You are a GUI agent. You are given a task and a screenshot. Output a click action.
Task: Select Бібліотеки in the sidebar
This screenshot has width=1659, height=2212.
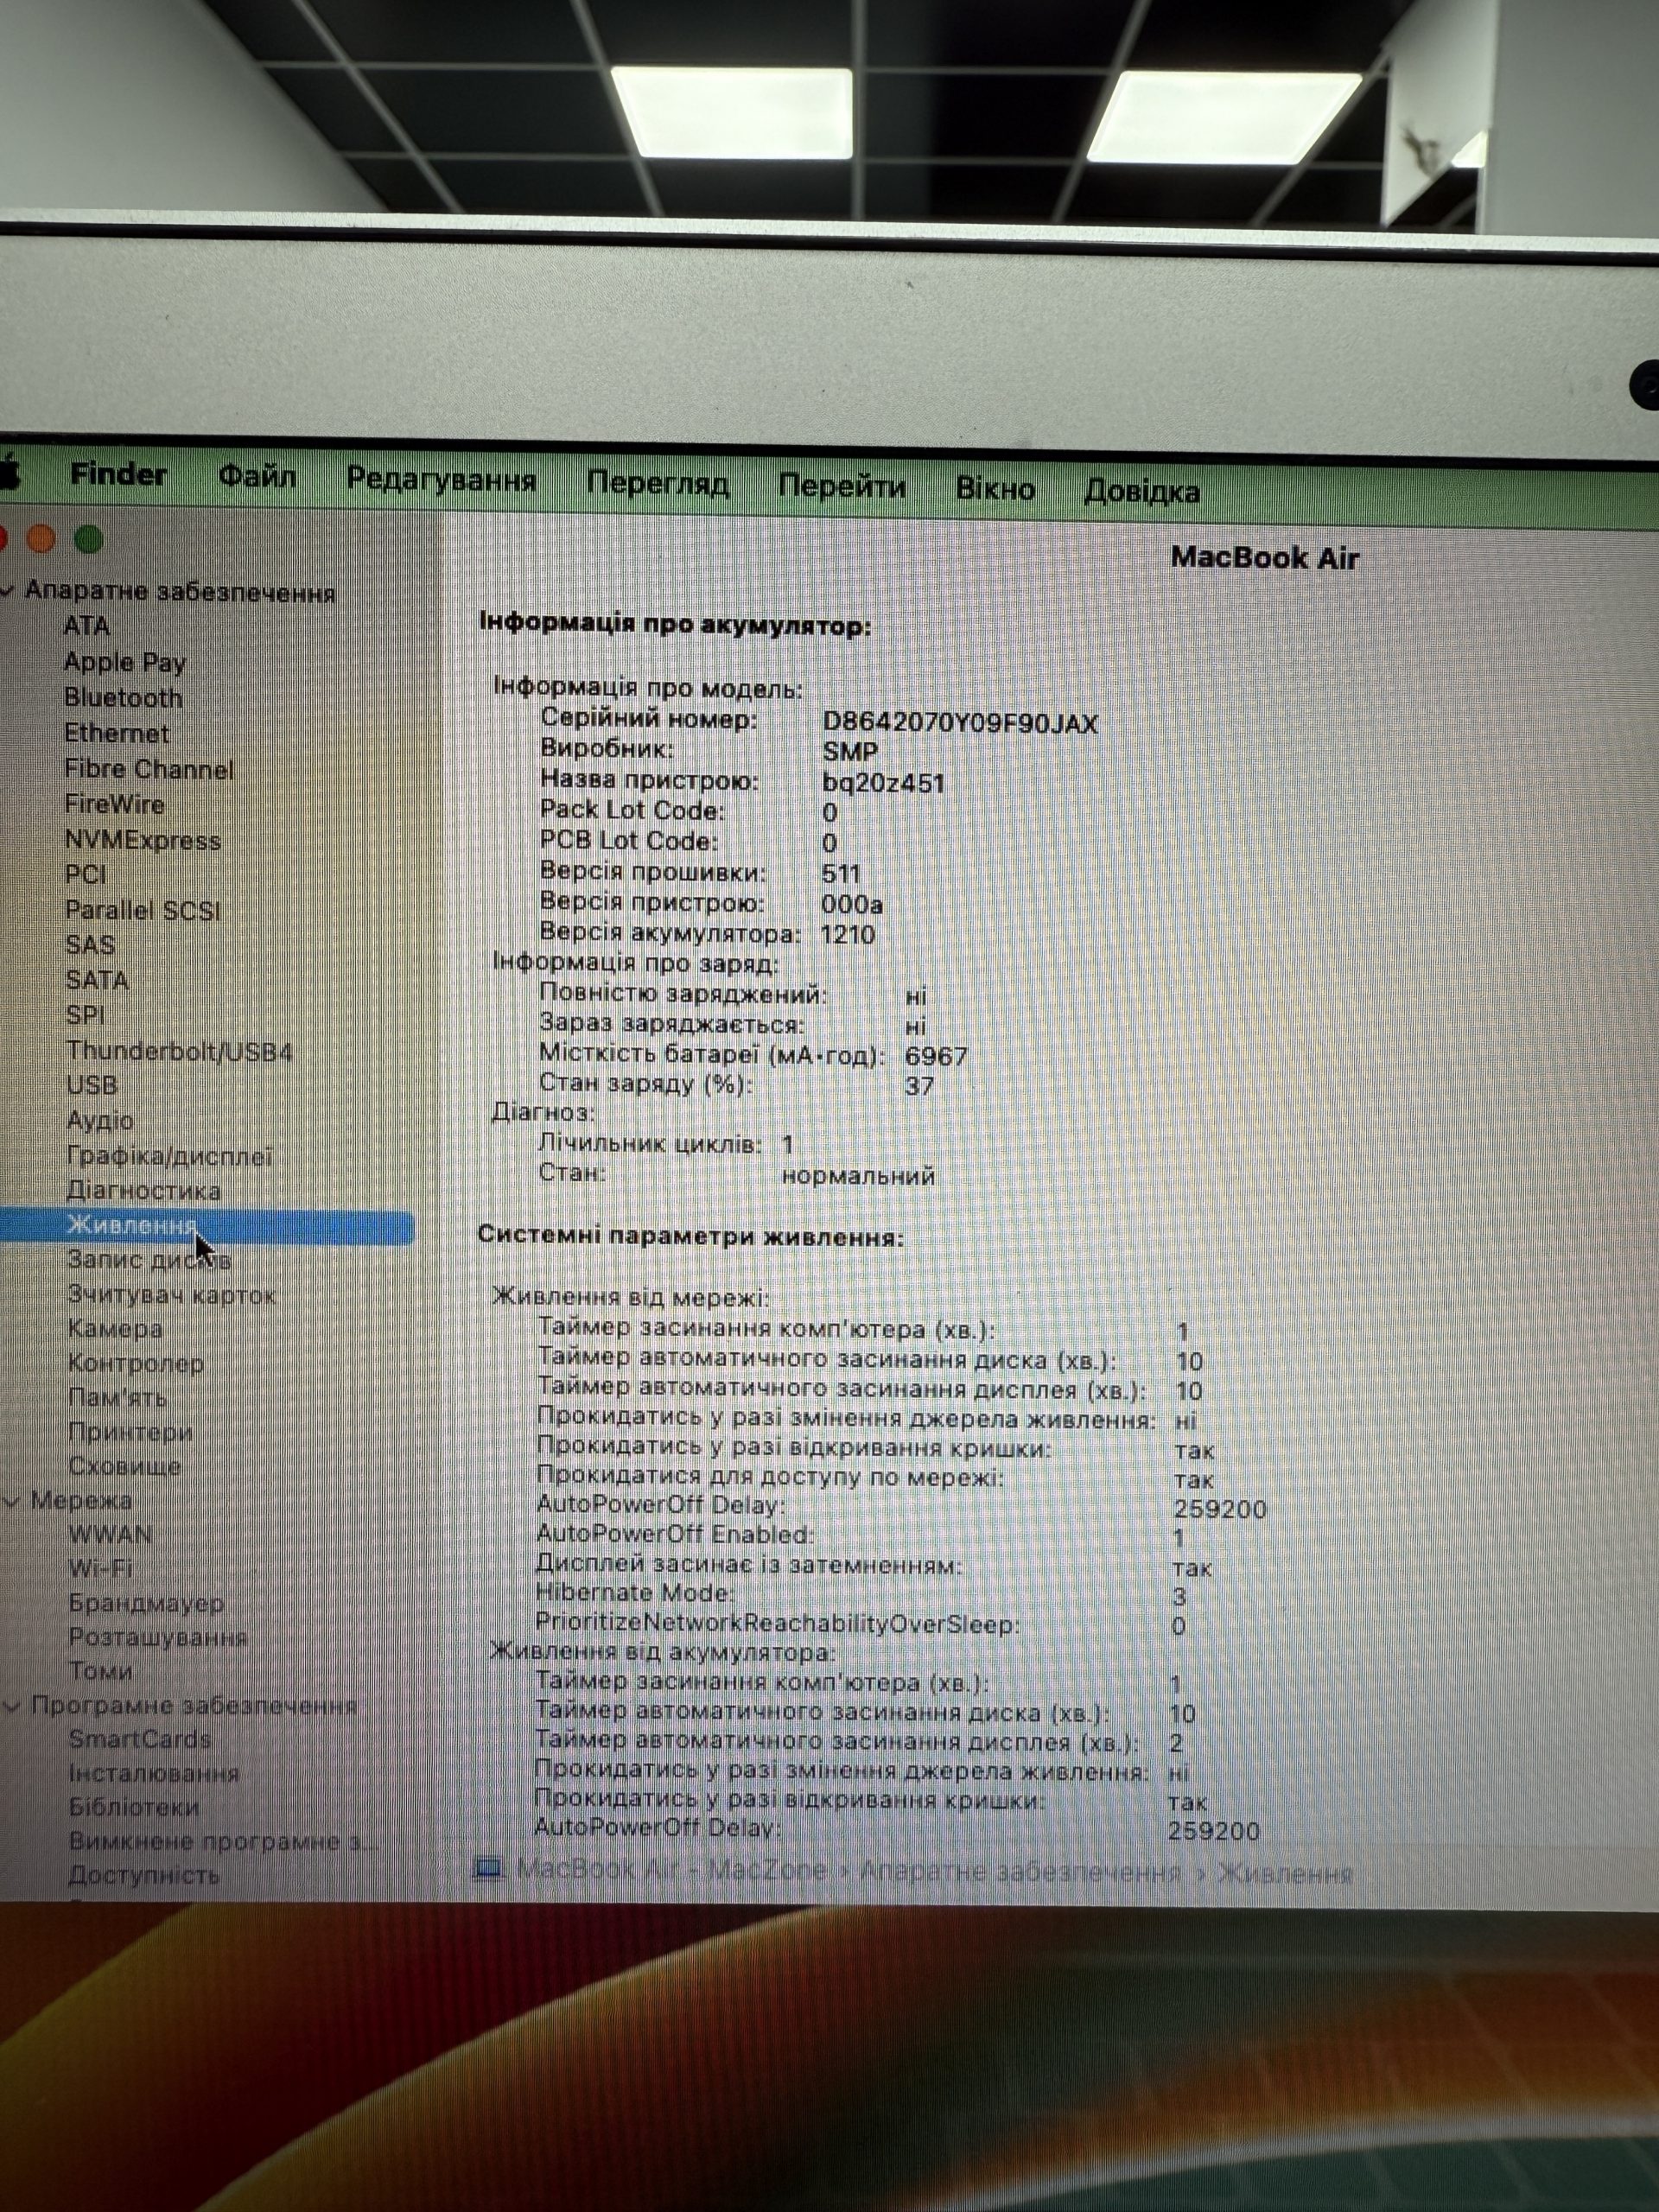134,1807
